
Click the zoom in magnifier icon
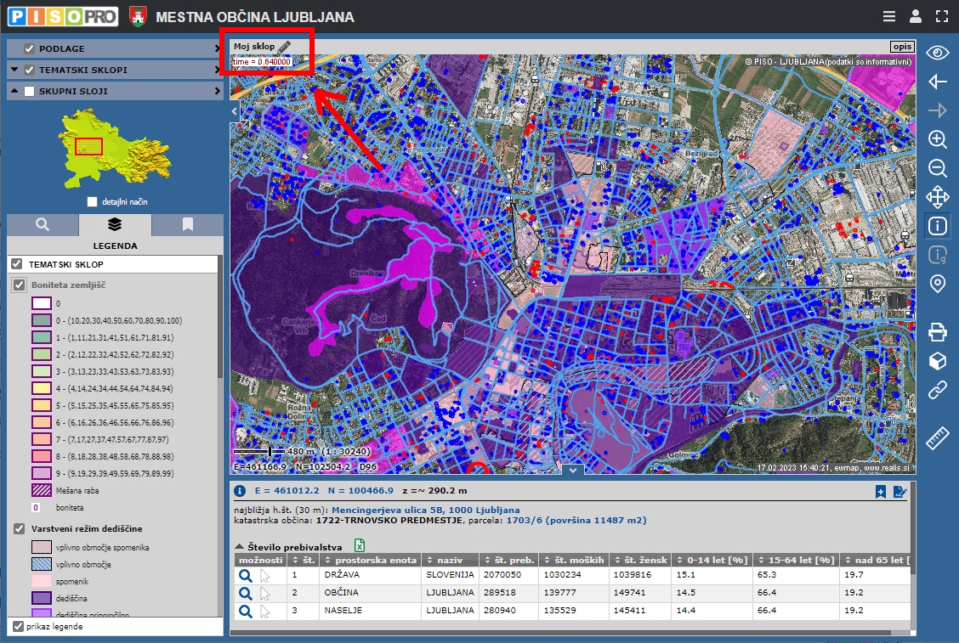tap(937, 139)
